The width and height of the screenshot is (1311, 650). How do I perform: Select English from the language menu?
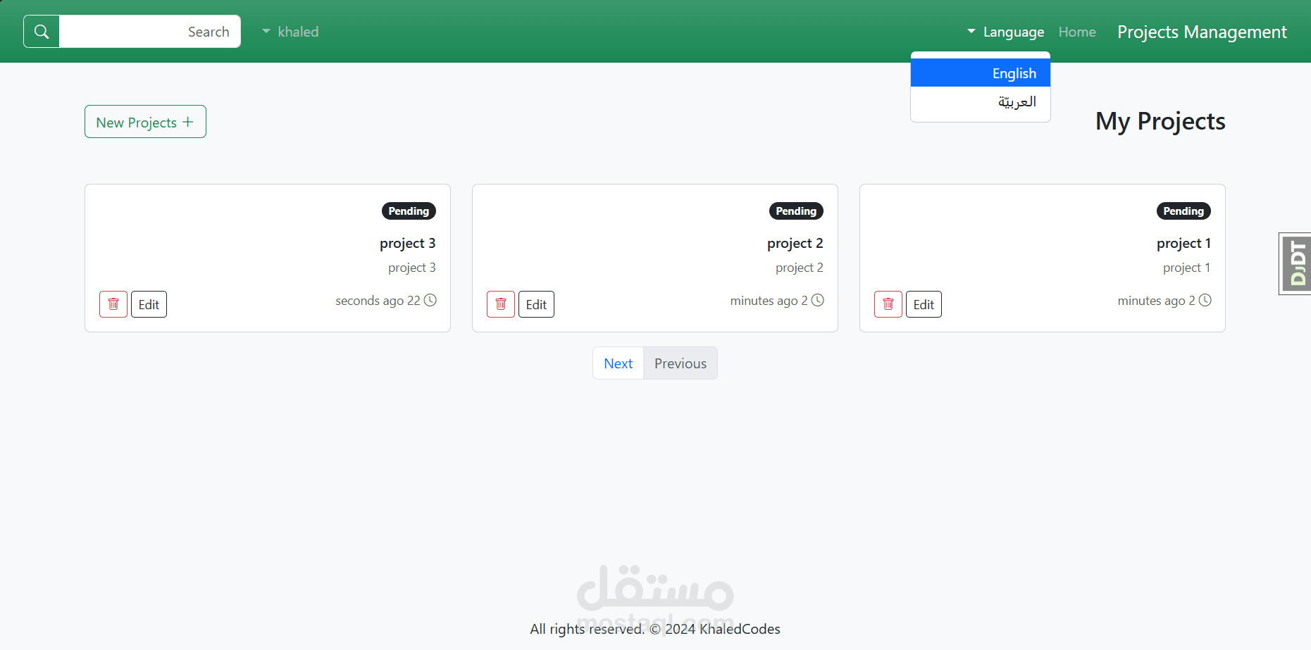(981, 73)
